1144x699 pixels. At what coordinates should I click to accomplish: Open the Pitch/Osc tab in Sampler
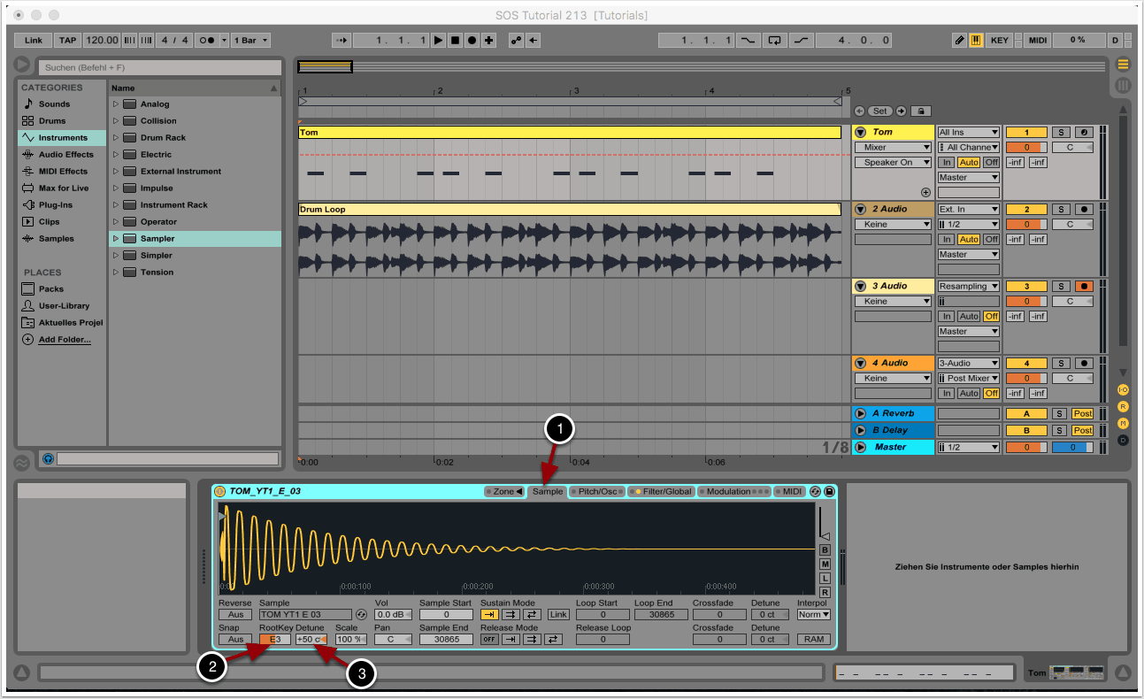point(596,492)
